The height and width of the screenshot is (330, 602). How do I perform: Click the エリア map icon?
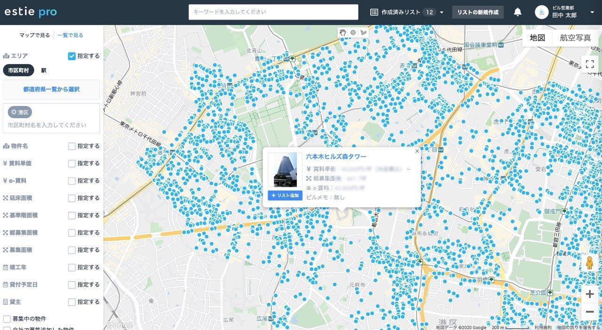point(6,56)
